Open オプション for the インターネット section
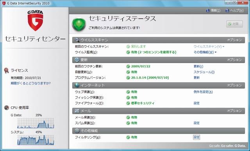Viewport: 250px width, 151px height. (234, 85)
